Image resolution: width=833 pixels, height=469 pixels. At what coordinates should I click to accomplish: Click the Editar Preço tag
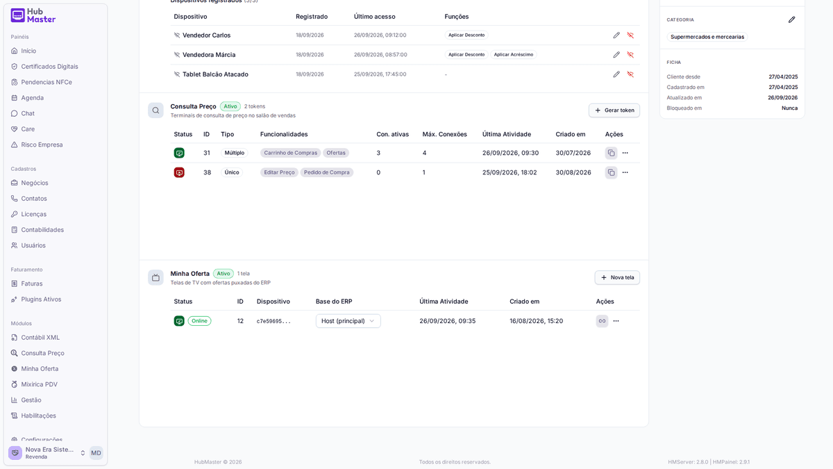(279, 172)
